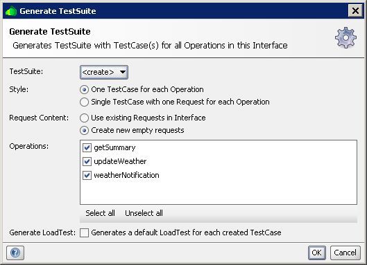Open the TestSuite <create> dropdown
This screenshot has height=265, width=367.
click(x=104, y=72)
